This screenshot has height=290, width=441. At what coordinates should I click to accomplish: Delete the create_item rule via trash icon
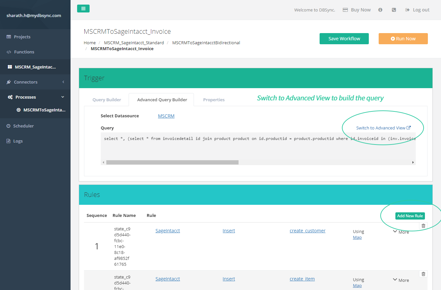coord(423,274)
